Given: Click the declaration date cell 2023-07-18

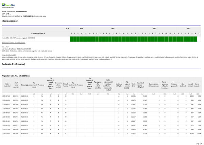Looking at the screenshot, I should point(6,96).
